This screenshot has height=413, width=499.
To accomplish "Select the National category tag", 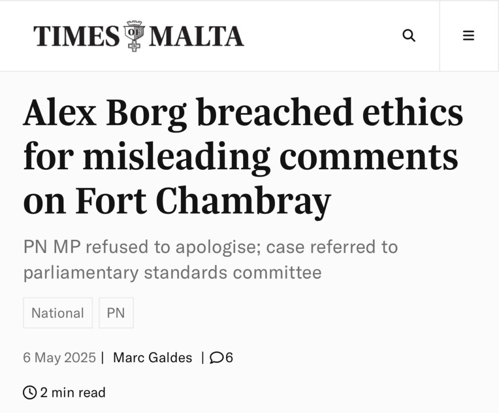I will click(58, 313).
